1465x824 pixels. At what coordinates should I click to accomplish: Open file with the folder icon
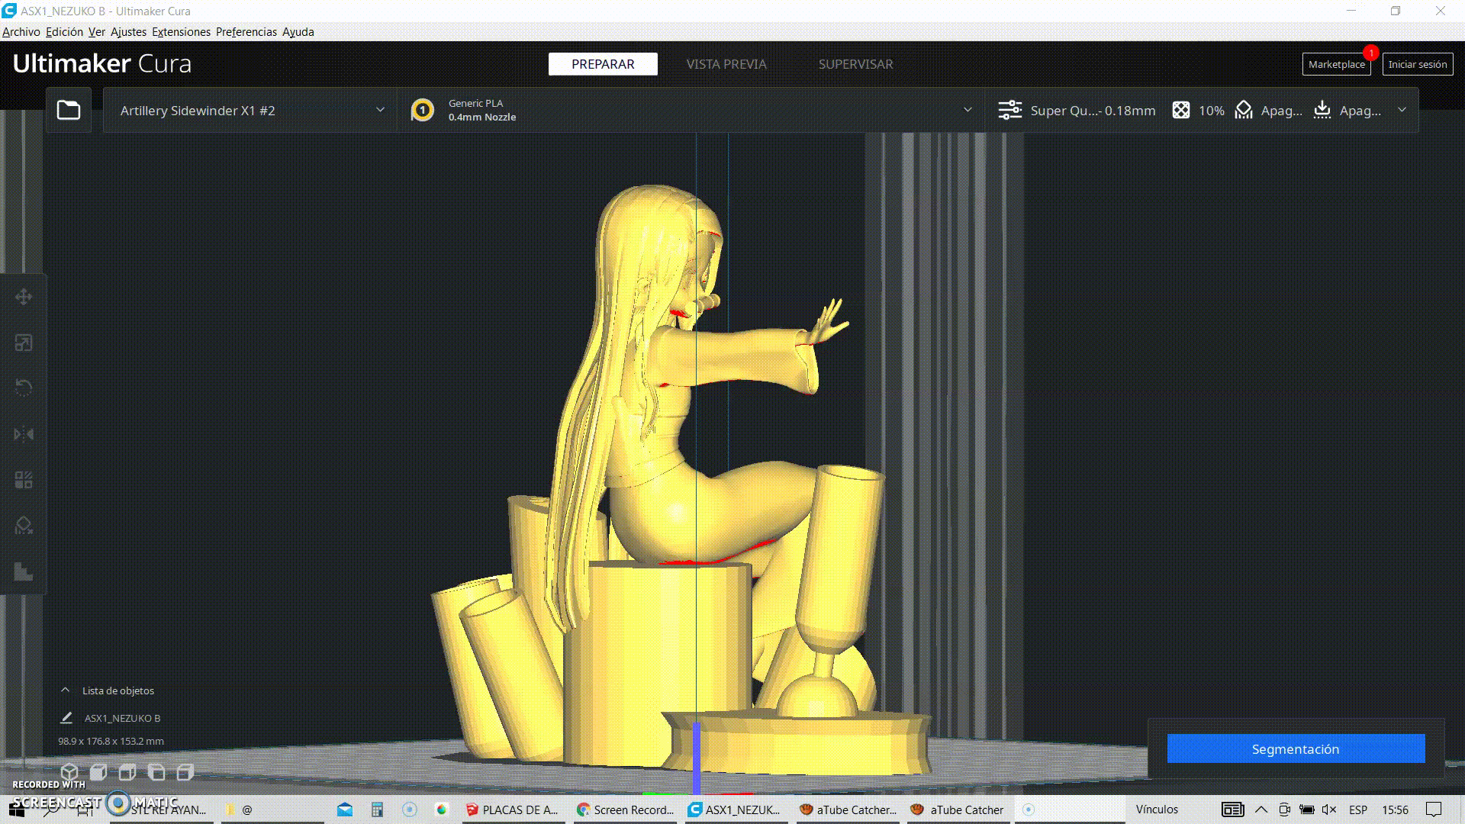(69, 111)
